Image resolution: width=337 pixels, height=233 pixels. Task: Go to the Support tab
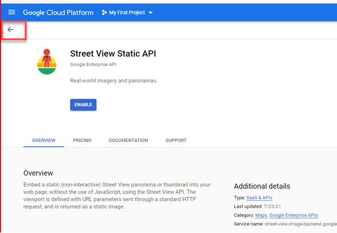176,140
